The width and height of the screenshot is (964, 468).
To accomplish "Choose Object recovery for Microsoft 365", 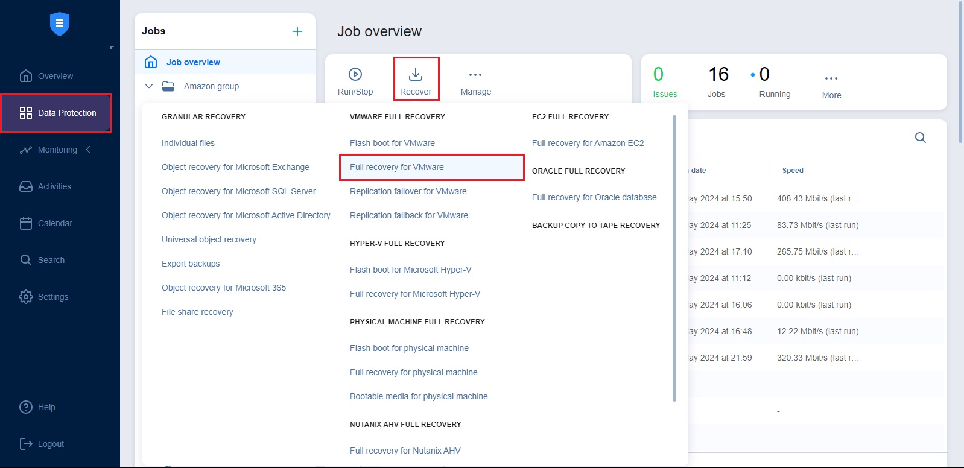I will click(224, 288).
